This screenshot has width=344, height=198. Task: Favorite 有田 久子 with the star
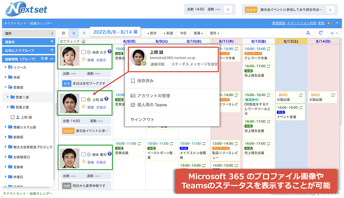coord(84,59)
